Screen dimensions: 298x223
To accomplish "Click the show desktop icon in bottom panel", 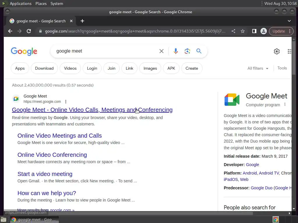I will [3, 220].
